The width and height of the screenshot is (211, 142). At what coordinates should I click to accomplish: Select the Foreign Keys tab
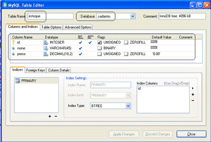(35, 70)
